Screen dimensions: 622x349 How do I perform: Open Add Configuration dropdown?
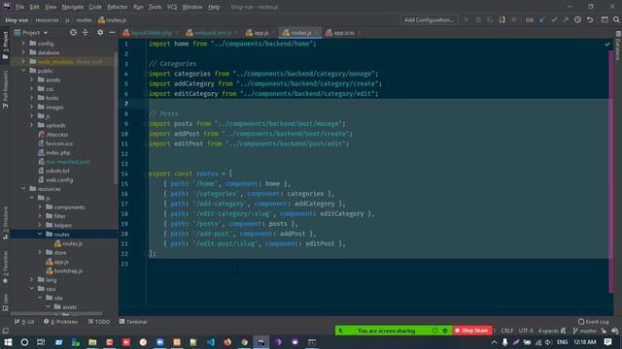pos(429,19)
